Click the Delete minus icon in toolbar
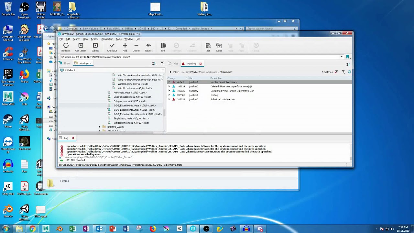414x233 pixels. [x=136, y=46]
